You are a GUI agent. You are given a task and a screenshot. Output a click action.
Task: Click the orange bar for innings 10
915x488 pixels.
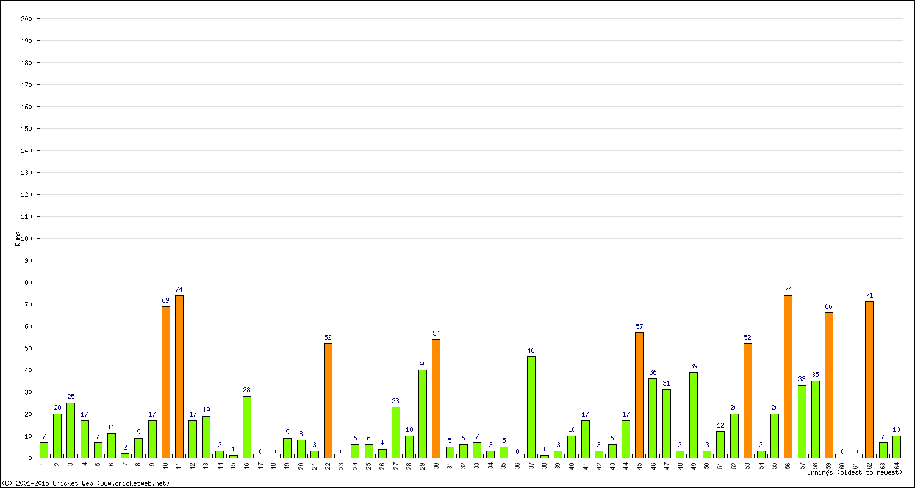pyautogui.click(x=166, y=382)
